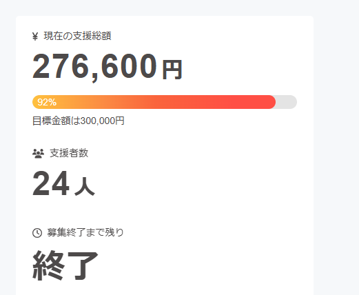Click the supporters group icon

coord(38,154)
